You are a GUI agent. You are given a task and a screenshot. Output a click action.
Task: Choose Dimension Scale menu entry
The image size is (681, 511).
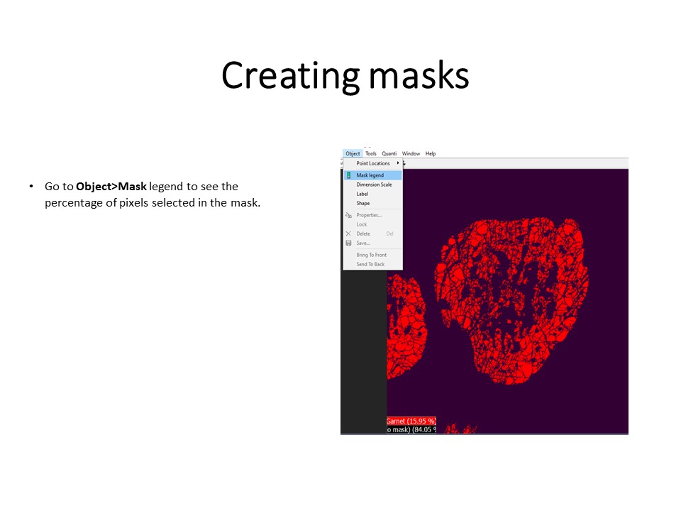[x=374, y=185]
